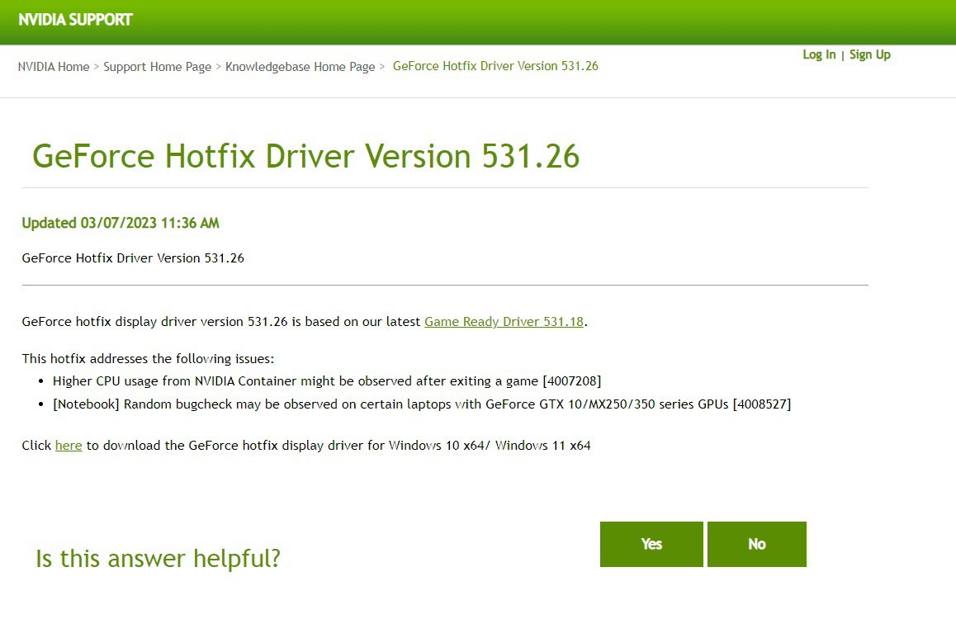
Task: Go to NVIDIA Home breadcrumb
Action: click(x=54, y=67)
